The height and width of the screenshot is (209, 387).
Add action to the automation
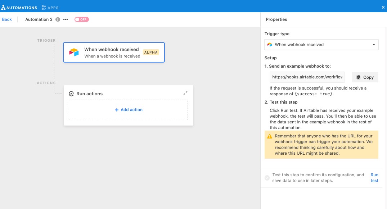pos(129,110)
